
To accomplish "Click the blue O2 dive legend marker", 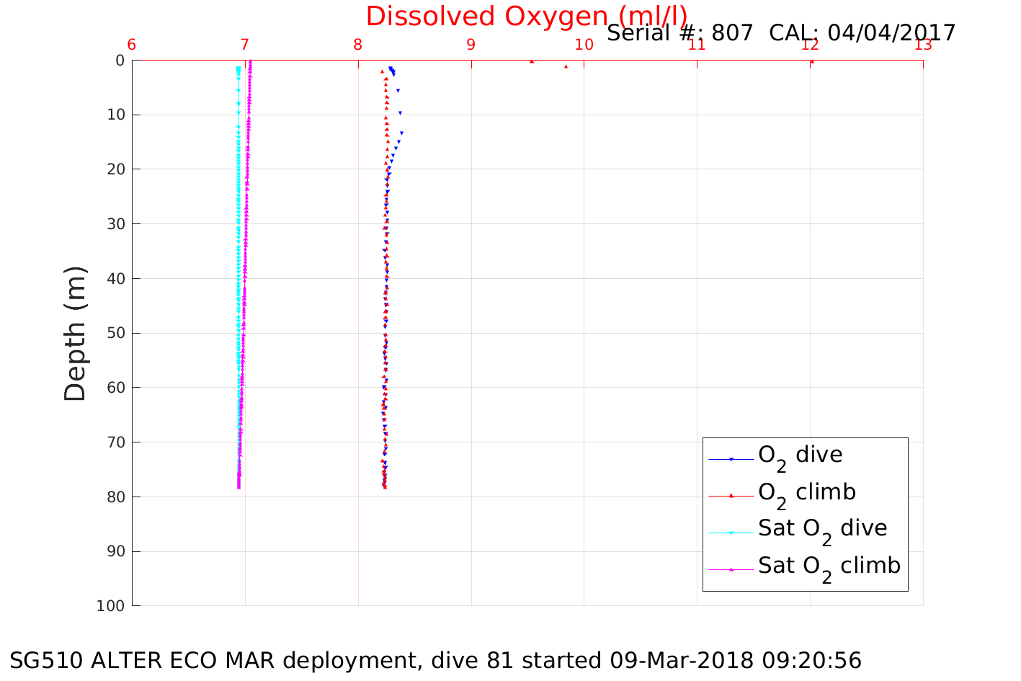I will coord(731,459).
